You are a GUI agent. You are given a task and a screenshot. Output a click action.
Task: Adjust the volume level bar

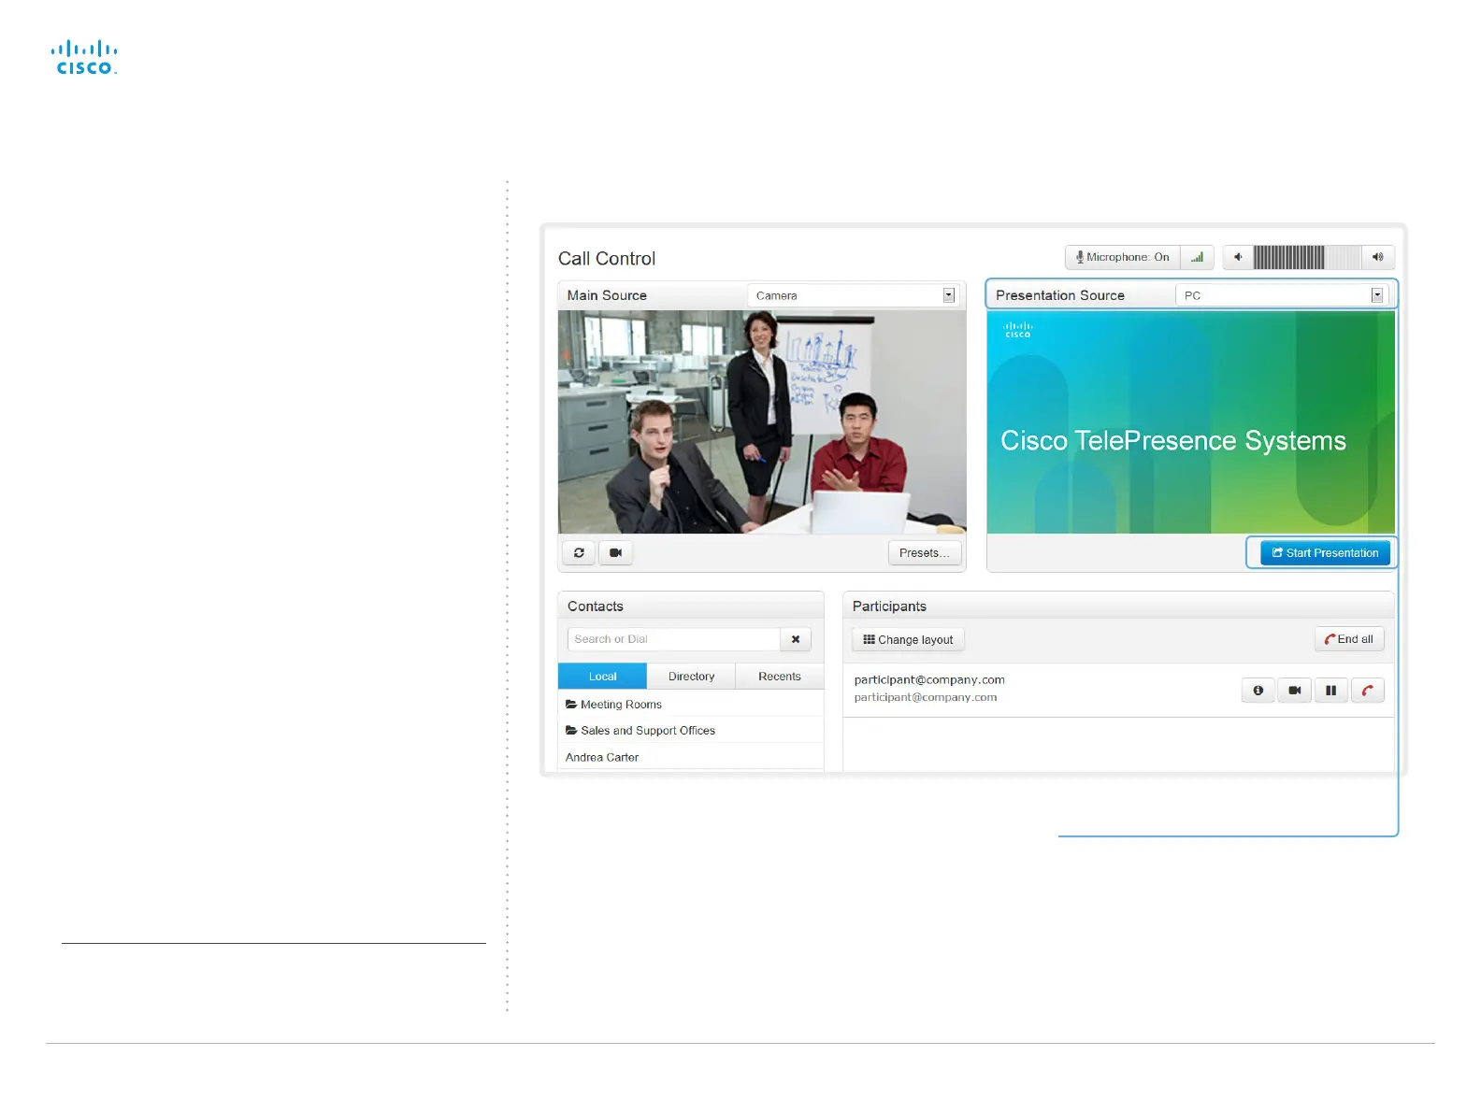[x=1306, y=257]
